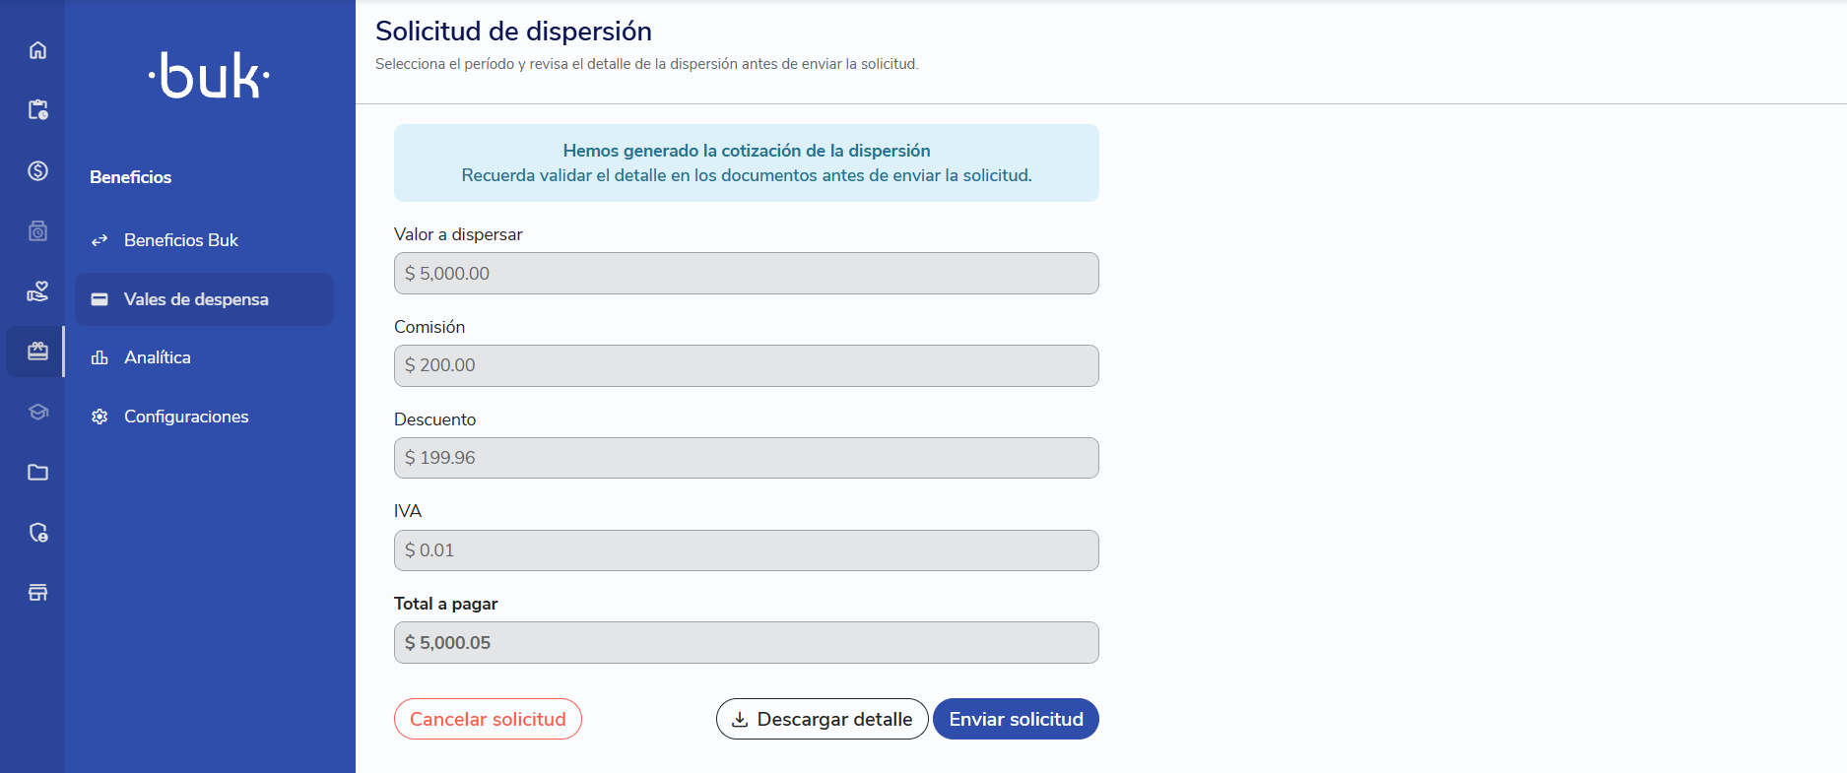1847x773 pixels.
Task: Click the clipboard clock sidebar icon
Action: click(x=37, y=109)
